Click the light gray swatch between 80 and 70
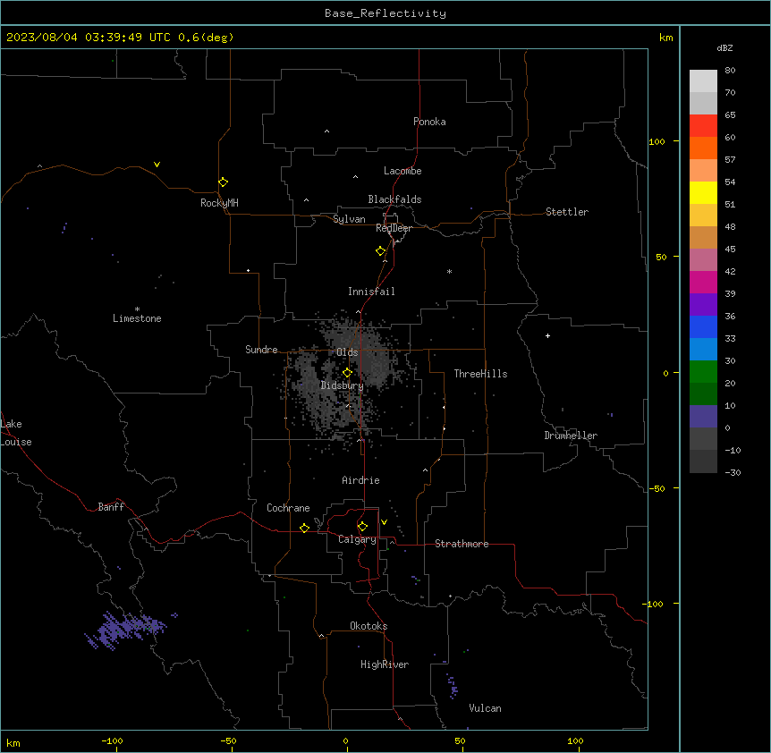 pos(703,81)
